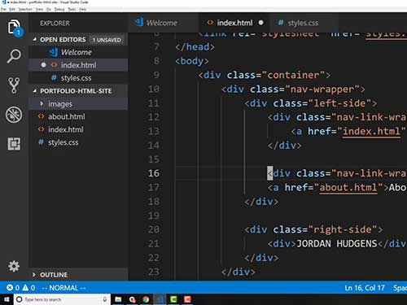Open the Edit menu
Screen dimensions: 407x305
click(x=12, y=9)
